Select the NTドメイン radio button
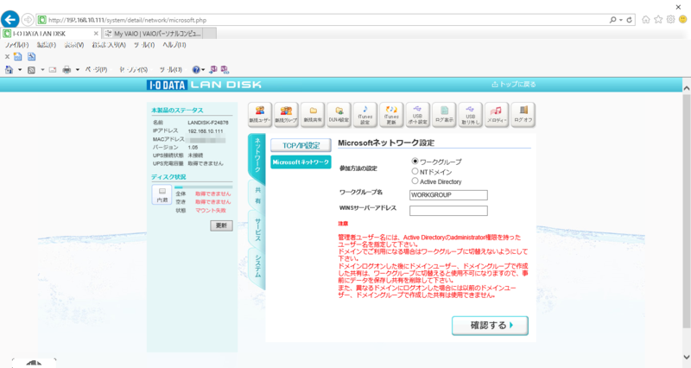691x368 pixels. tap(415, 171)
